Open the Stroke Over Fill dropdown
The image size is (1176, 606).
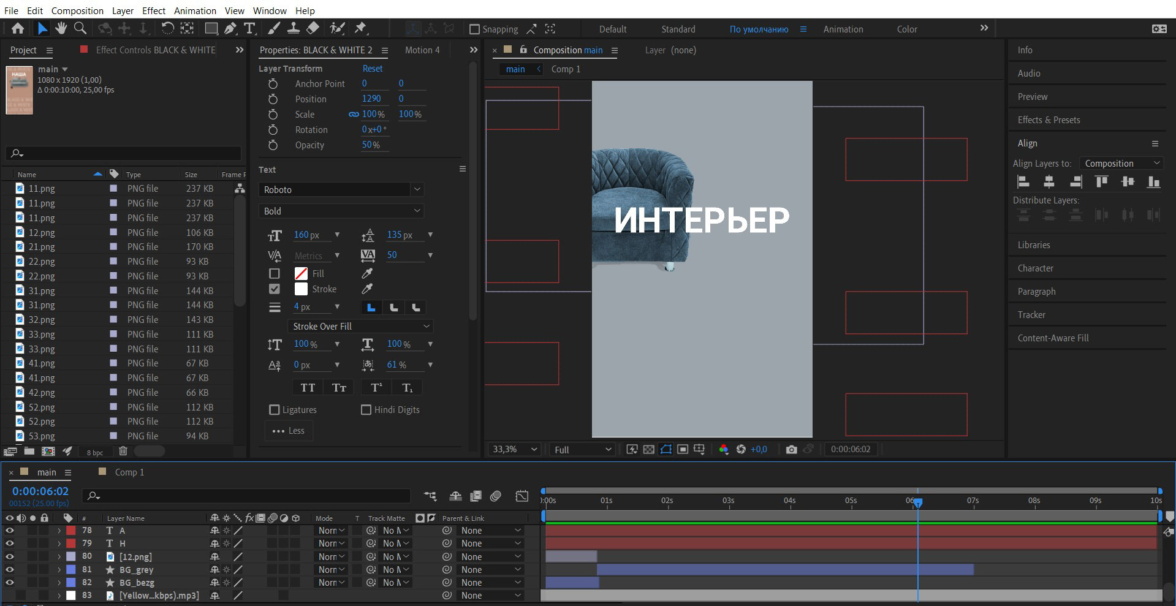[x=360, y=327]
